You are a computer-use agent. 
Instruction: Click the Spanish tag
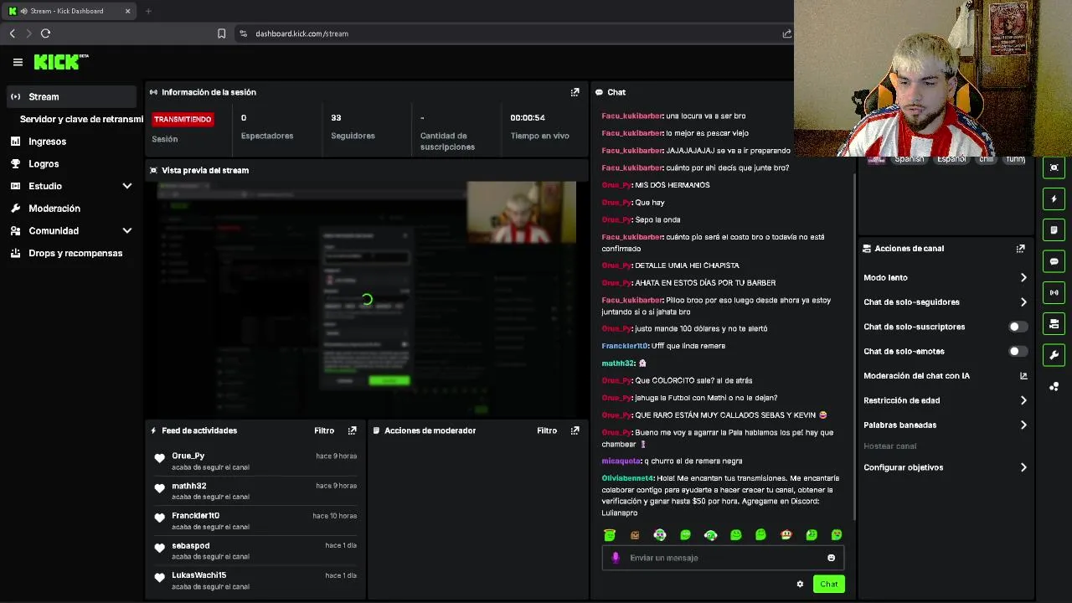click(x=909, y=159)
